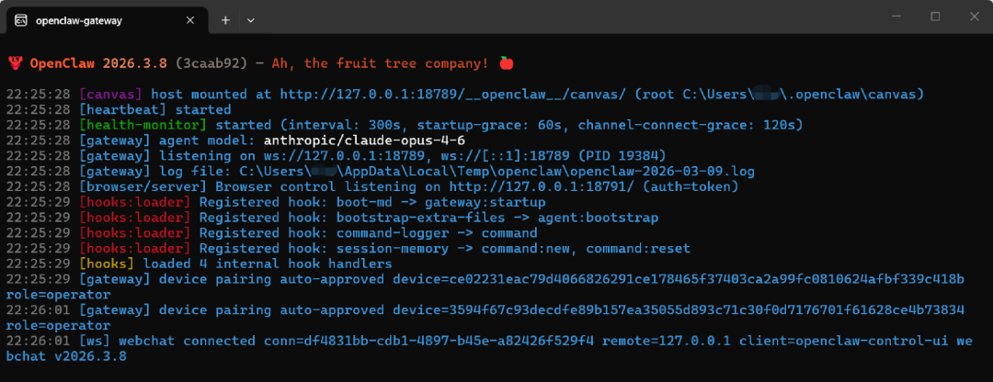Close the openclaw-gateway tab

point(192,19)
